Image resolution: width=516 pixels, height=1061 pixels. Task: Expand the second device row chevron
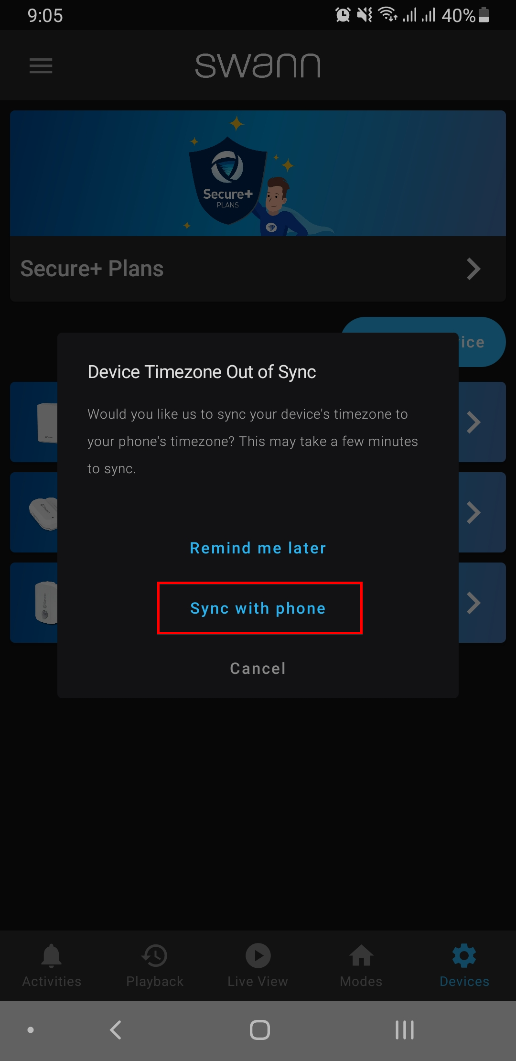[x=473, y=512]
